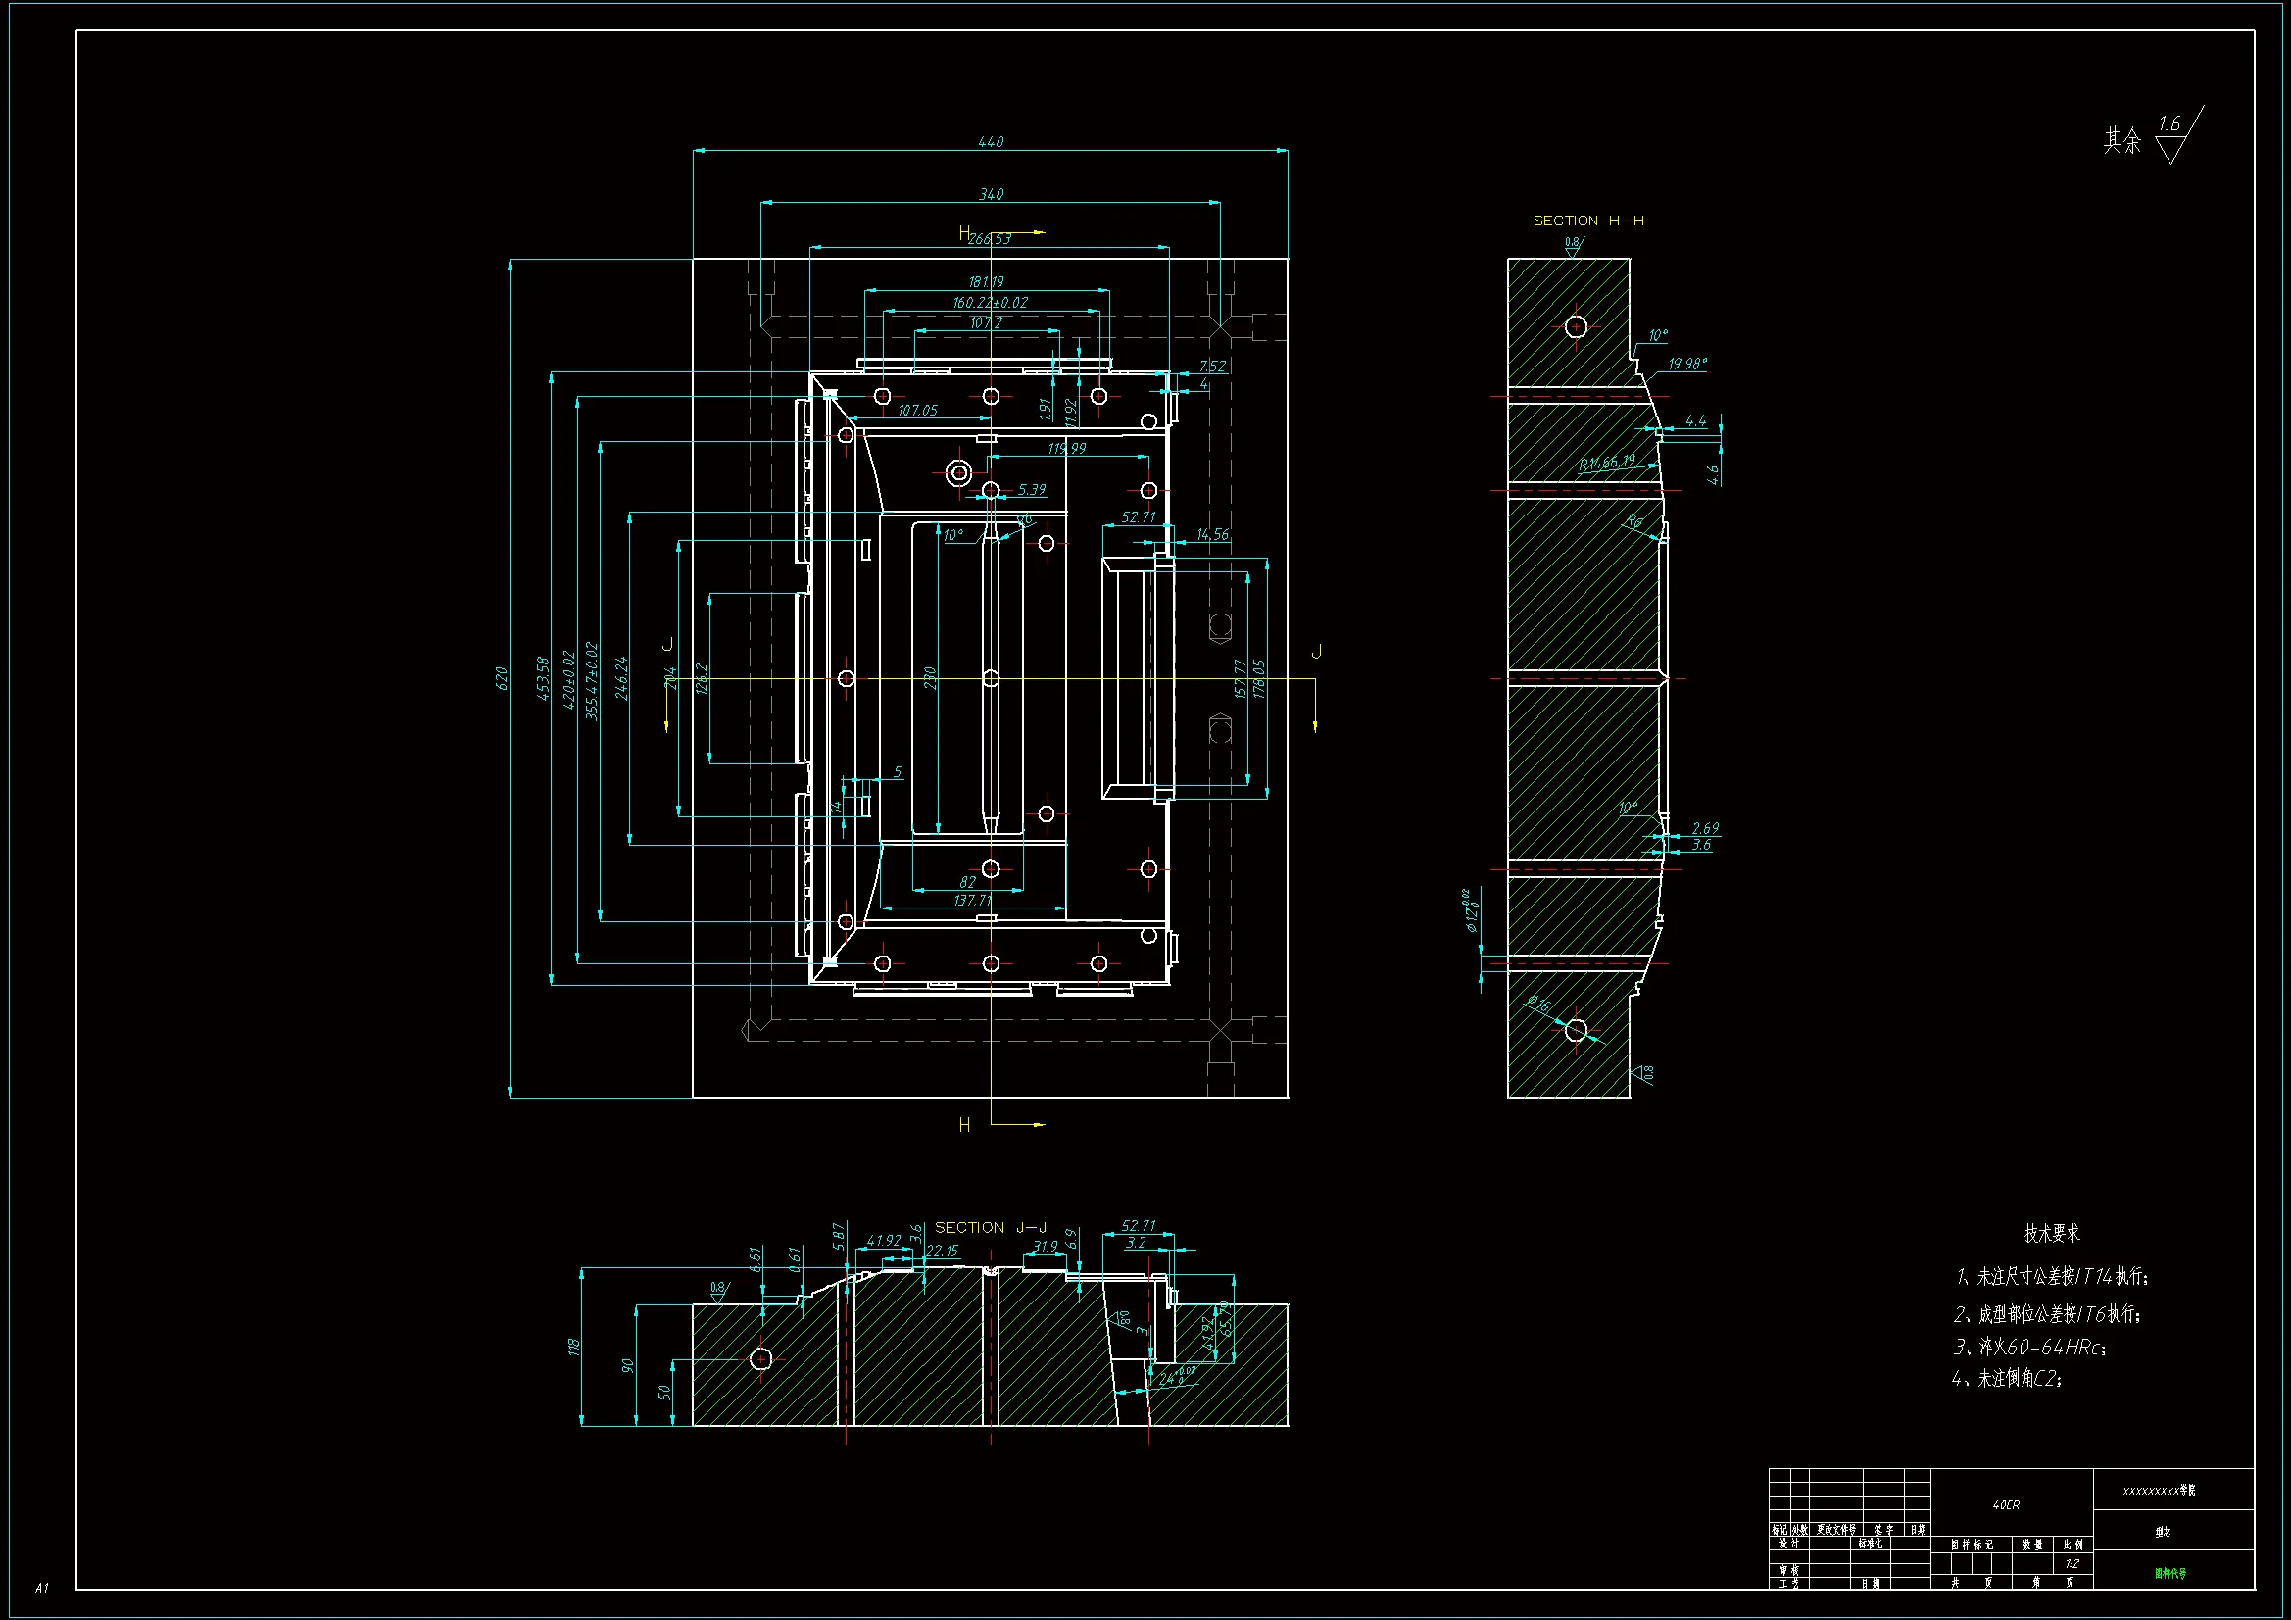
Task: Select the 未注倒角C2 requirement line
Action: point(2006,1380)
